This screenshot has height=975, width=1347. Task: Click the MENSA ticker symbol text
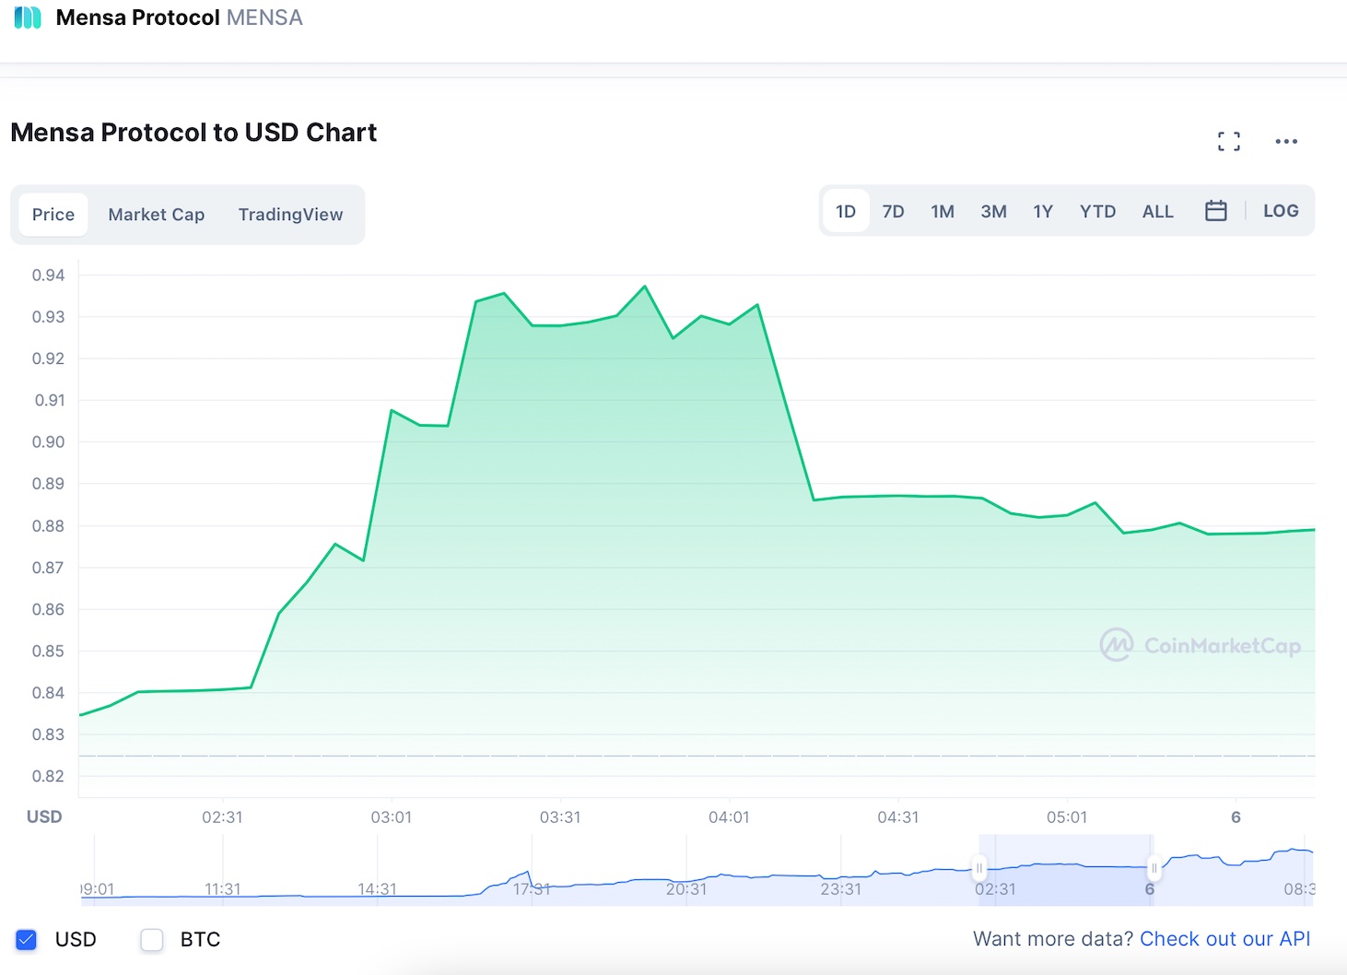tap(264, 18)
